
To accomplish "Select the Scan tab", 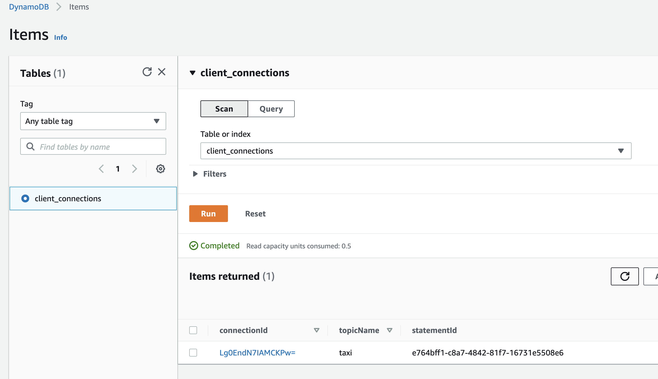I will point(224,109).
